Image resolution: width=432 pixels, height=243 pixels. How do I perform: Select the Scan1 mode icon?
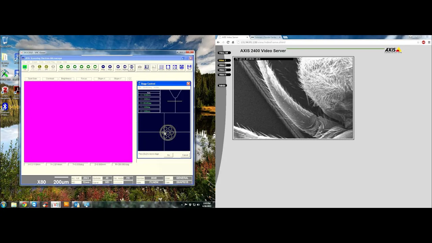pyautogui.click(x=68, y=68)
